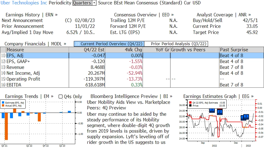264x148 pixels.
Task: Click the YoY Gr column header
Action: [156, 50]
